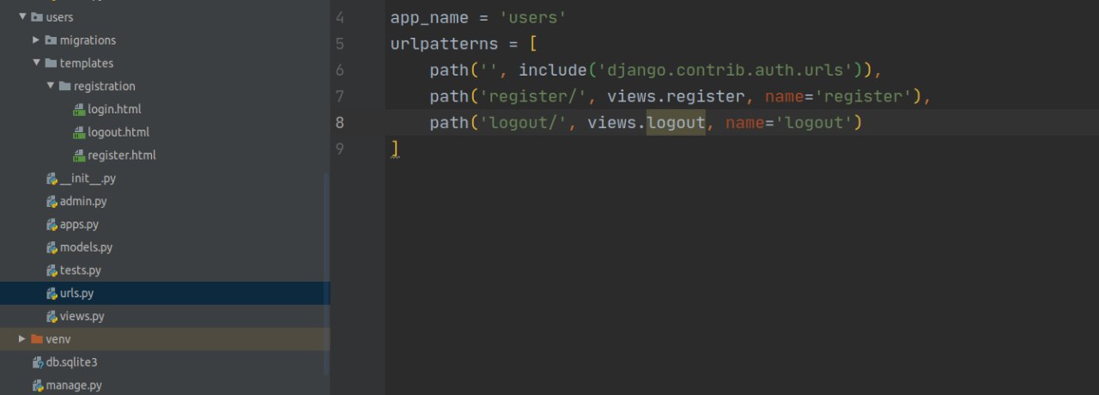Open login.html from the project tree
Viewport: 1099px width, 395px height.
[114, 109]
